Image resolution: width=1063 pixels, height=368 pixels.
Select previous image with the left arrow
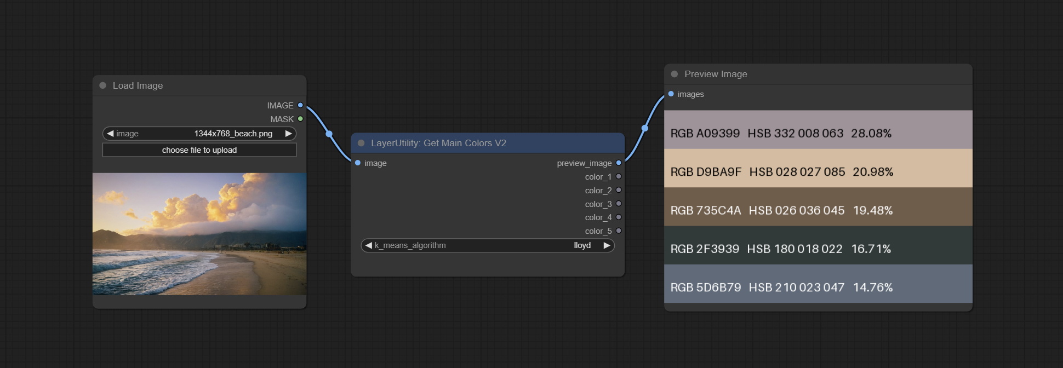(x=110, y=134)
